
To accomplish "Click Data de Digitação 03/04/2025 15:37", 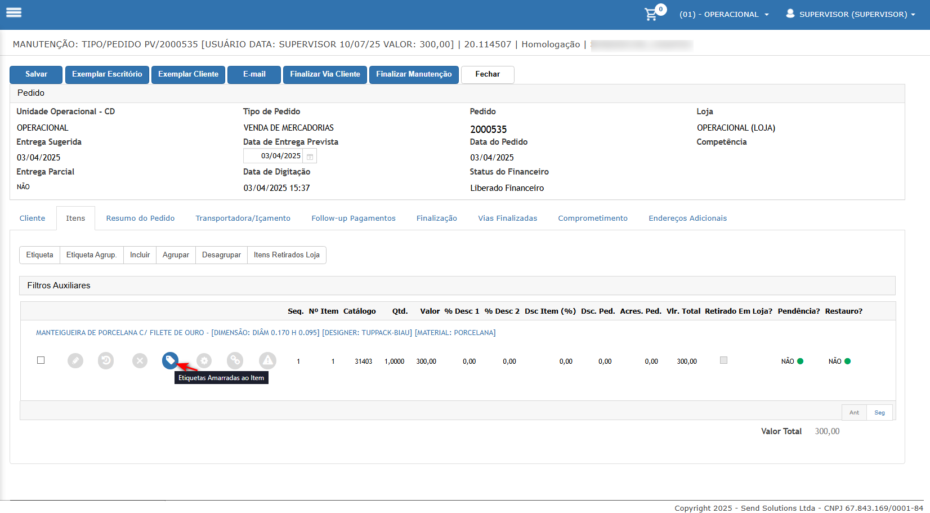I will click(276, 188).
